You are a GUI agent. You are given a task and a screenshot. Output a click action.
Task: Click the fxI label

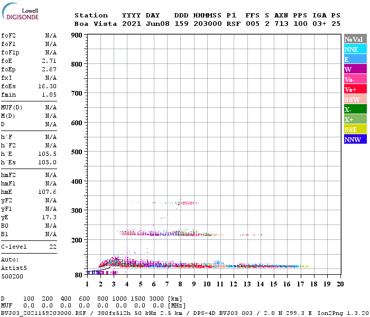pyautogui.click(x=6, y=78)
